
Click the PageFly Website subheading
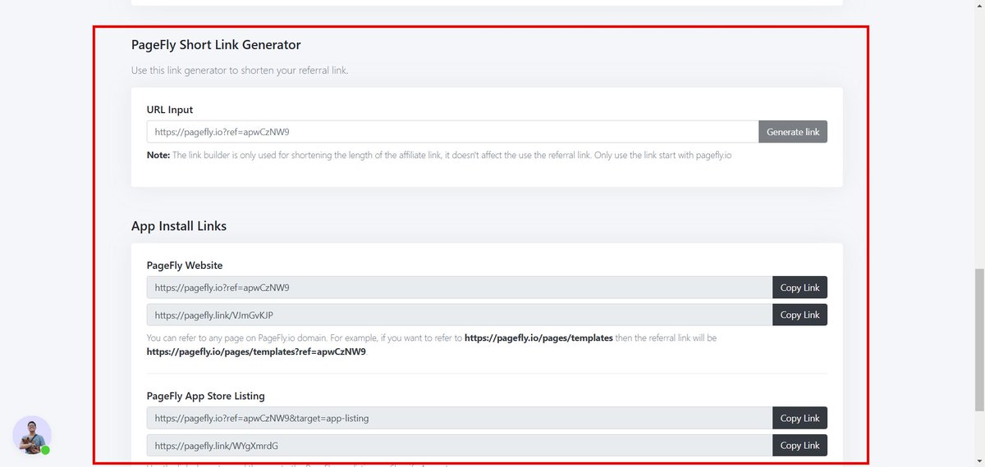tap(185, 265)
